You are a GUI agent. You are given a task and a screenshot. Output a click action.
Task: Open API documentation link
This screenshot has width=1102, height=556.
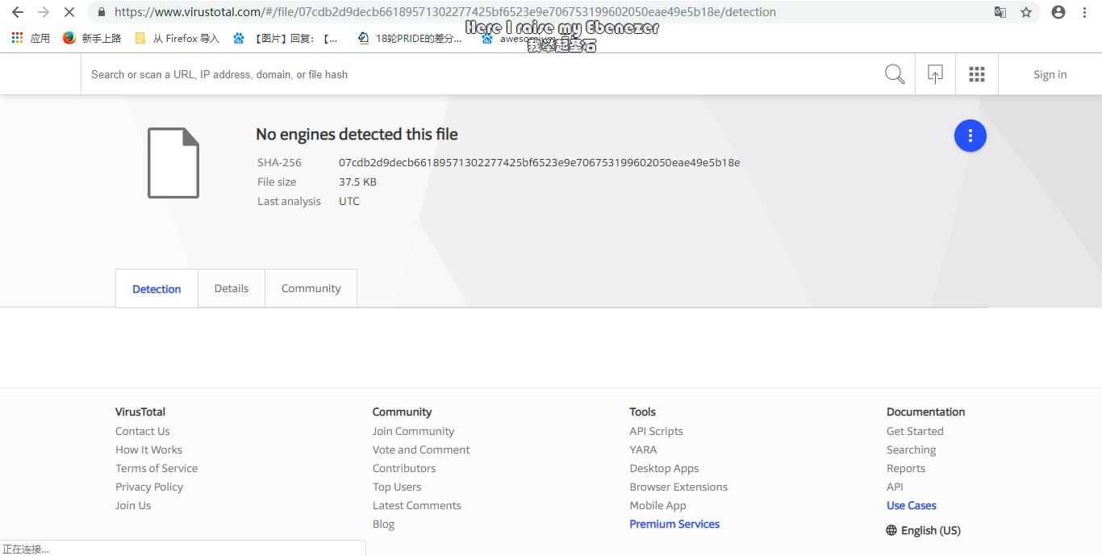point(895,487)
